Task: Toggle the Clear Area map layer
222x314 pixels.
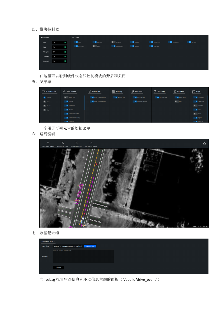Action: (195, 102)
